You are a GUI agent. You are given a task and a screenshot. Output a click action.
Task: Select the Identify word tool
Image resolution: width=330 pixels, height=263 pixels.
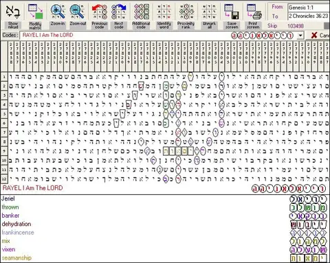click(x=164, y=12)
